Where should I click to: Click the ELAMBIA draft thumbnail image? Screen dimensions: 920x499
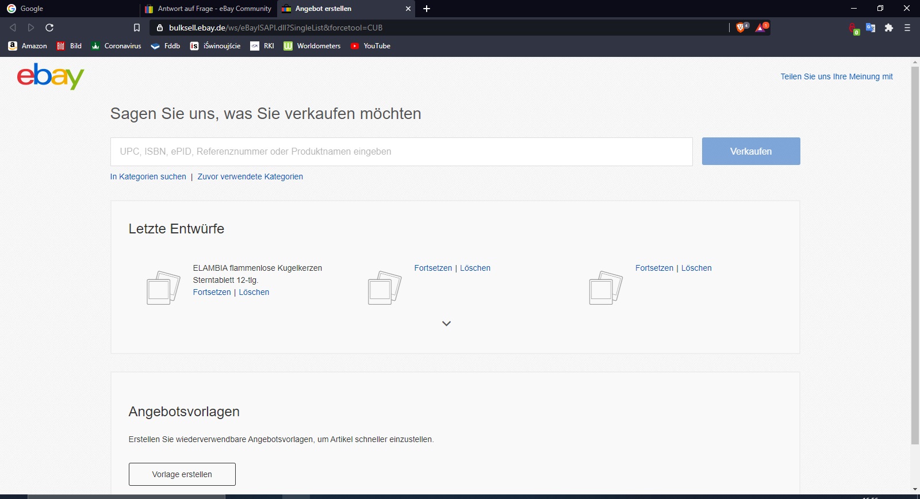tap(163, 287)
